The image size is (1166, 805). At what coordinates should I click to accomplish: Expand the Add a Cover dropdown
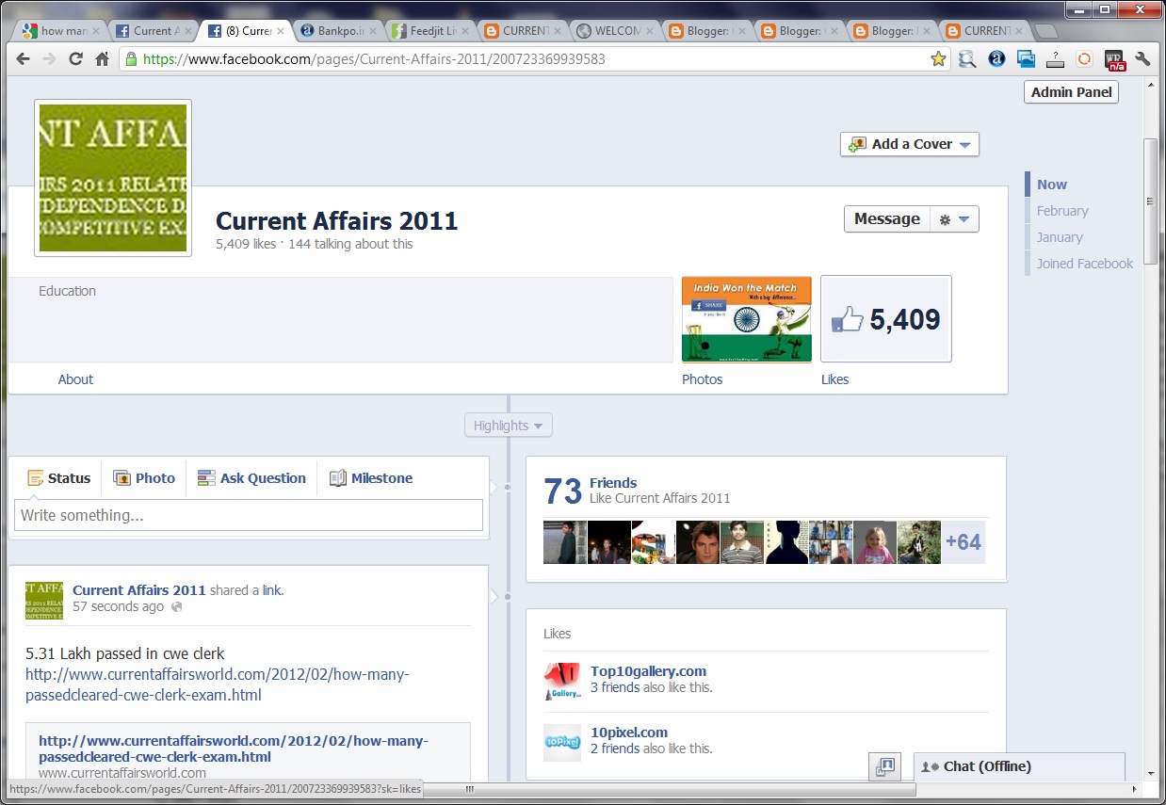point(964,144)
